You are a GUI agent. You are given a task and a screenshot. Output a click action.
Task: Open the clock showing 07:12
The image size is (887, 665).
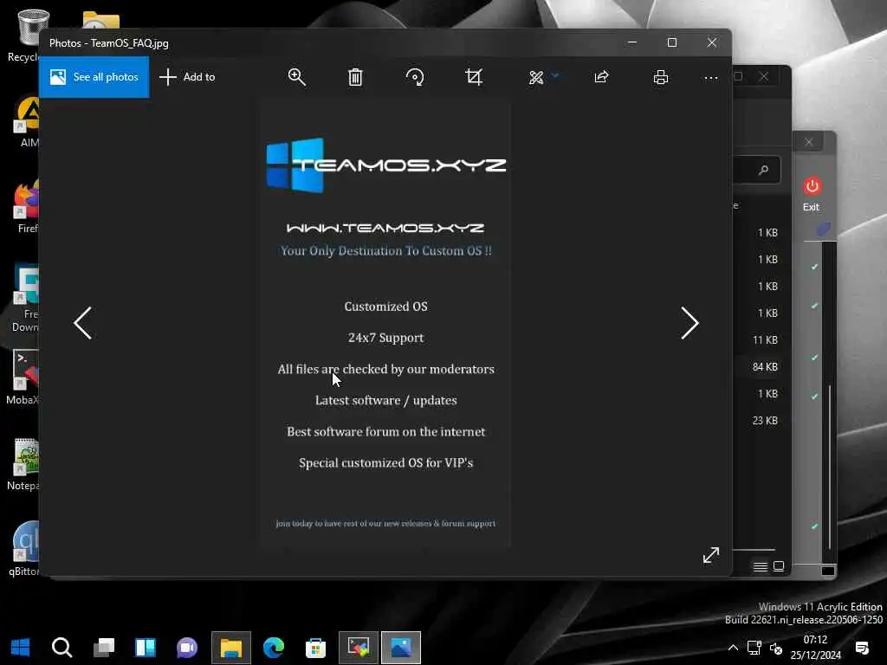tap(816, 648)
